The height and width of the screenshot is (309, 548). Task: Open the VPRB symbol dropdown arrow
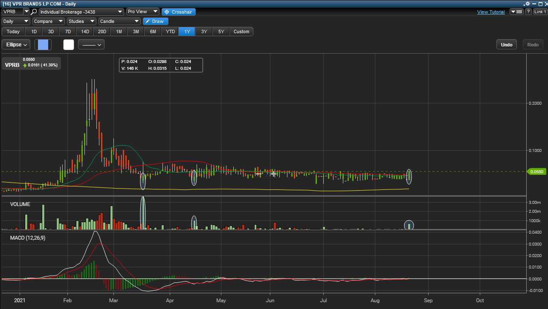pos(26,12)
